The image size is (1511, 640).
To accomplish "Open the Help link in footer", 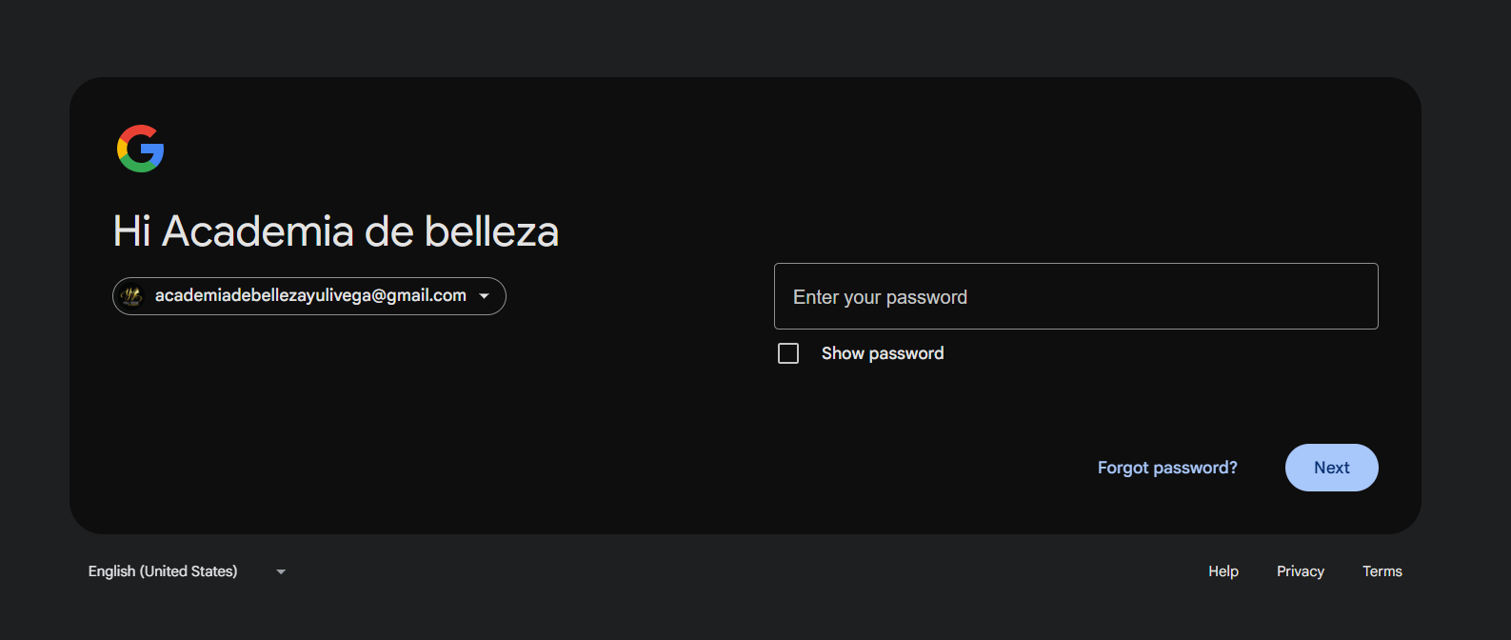I will [1223, 571].
